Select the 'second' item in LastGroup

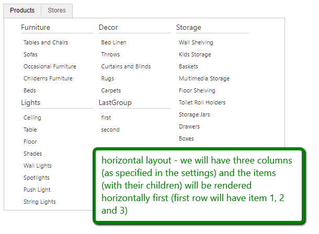[110, 130]
